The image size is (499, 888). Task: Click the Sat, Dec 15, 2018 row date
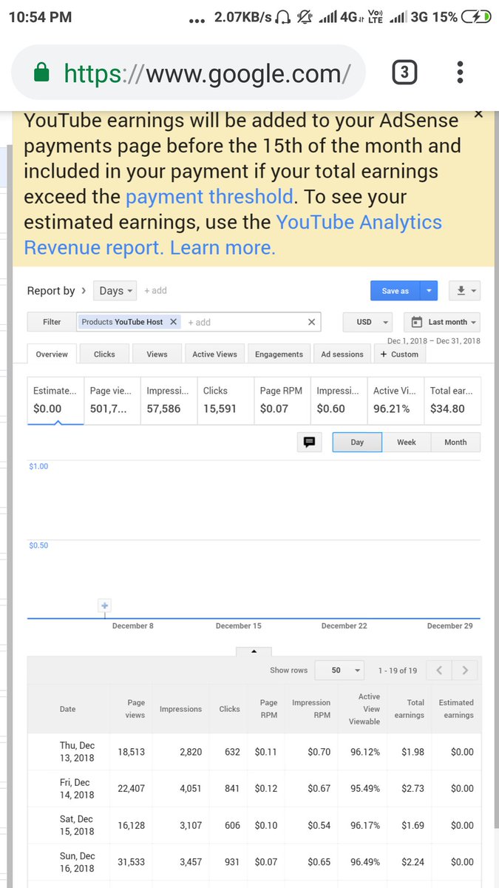click(x=77, y=825)
